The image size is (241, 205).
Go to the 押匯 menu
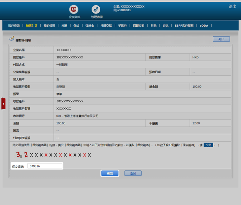(64, 25)
